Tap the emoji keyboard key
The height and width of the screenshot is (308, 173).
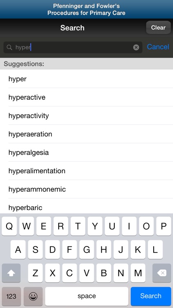click(33, 296)
